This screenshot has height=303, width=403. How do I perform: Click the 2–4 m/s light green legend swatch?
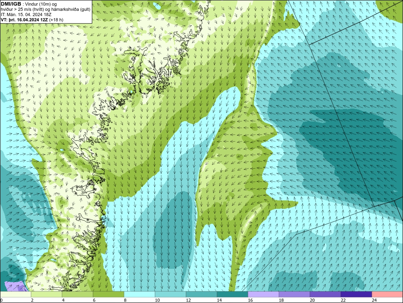point(46,294)
